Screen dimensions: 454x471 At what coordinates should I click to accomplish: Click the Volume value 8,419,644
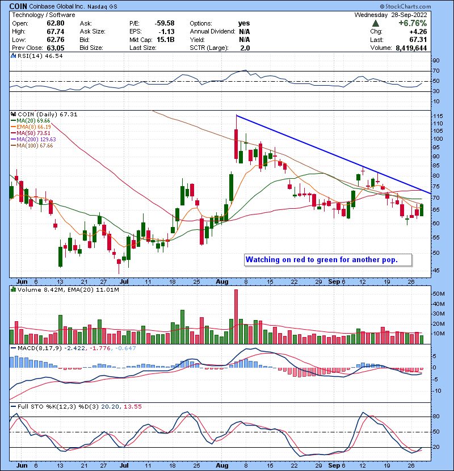411,48
